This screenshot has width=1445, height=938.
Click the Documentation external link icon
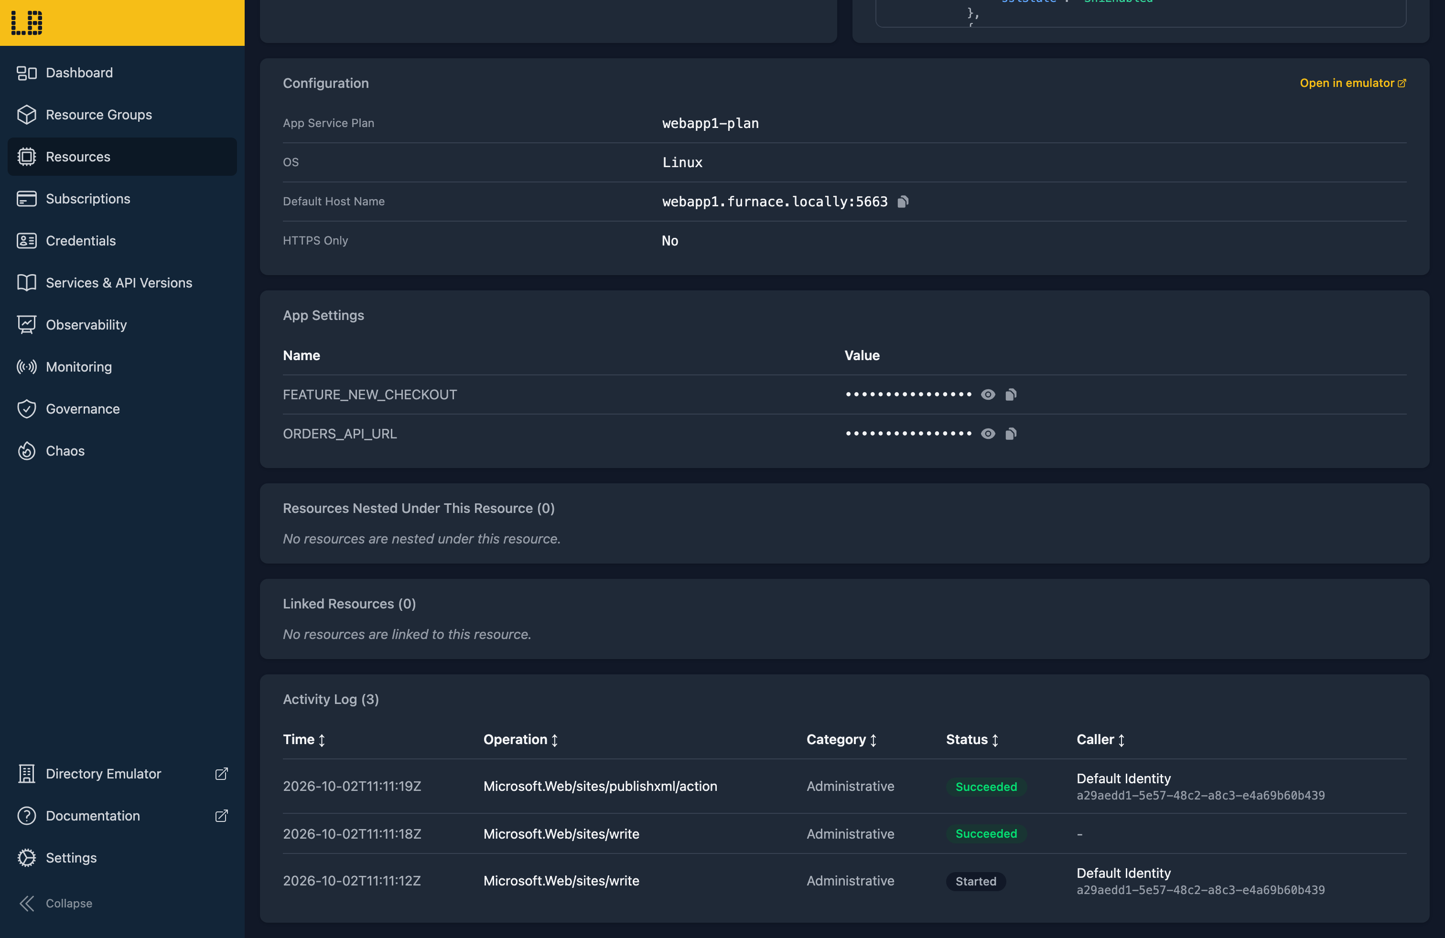[x=222, y=815]
